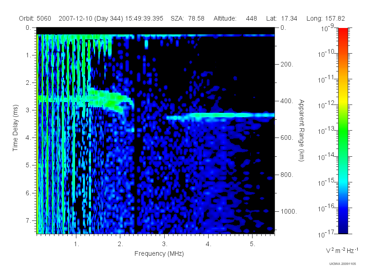Image resolution: width=366 pixels, height=275 pixels.
Task: Click the '3.' frequency axis tick label
Action: click(x=165, y=244)
